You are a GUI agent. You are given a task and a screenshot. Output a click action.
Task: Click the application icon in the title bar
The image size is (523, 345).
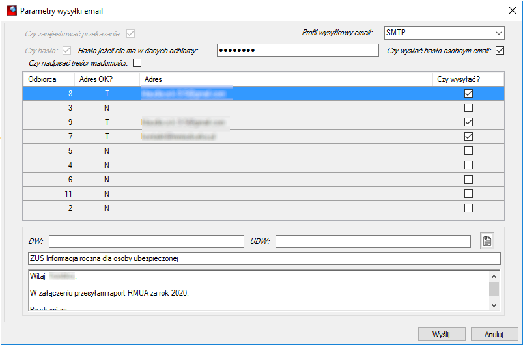tap(12, 10)
